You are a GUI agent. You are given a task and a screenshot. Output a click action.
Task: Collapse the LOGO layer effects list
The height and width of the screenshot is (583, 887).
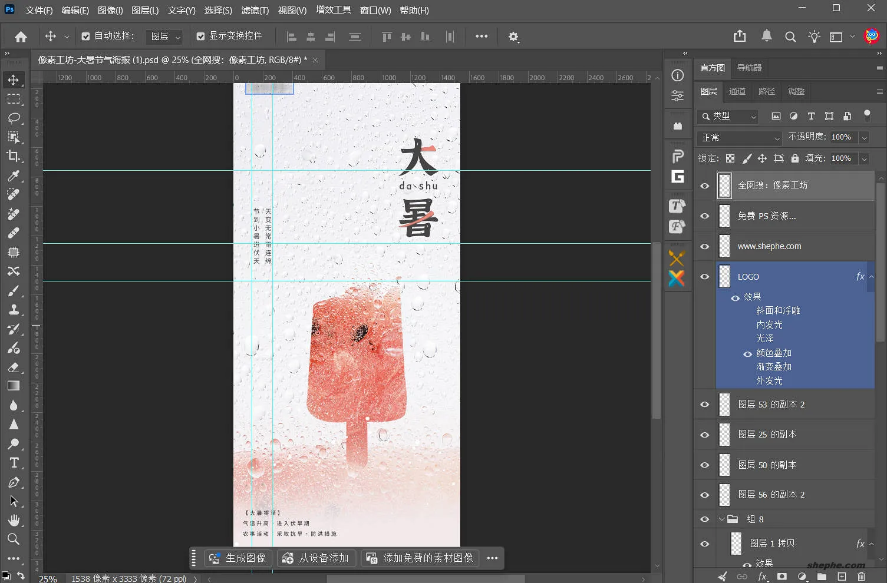coord(872,277)
